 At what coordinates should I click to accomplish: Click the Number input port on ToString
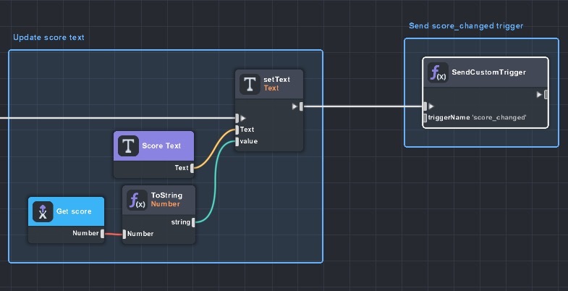tap(124, 234)
